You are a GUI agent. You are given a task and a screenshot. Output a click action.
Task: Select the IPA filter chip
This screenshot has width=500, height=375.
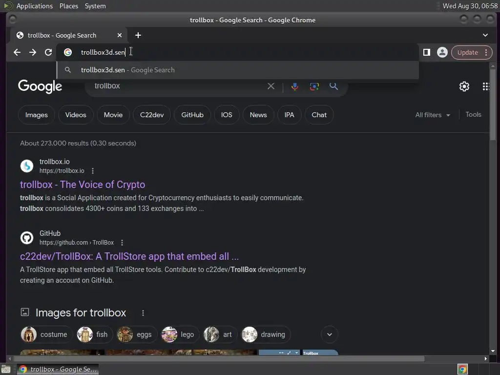pos(289,115)
